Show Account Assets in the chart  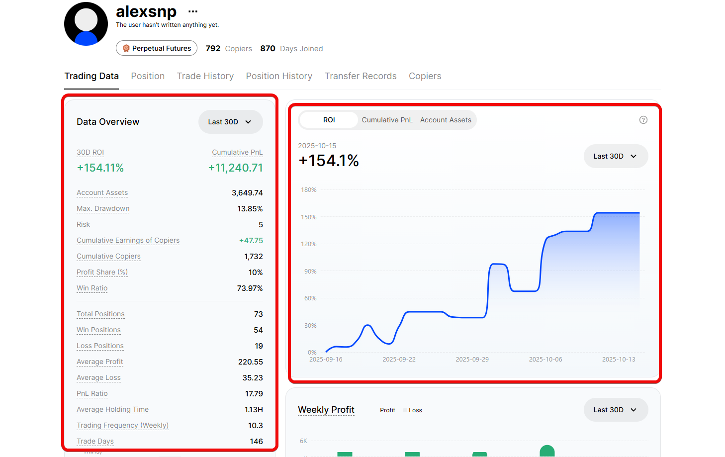(446, 120)
